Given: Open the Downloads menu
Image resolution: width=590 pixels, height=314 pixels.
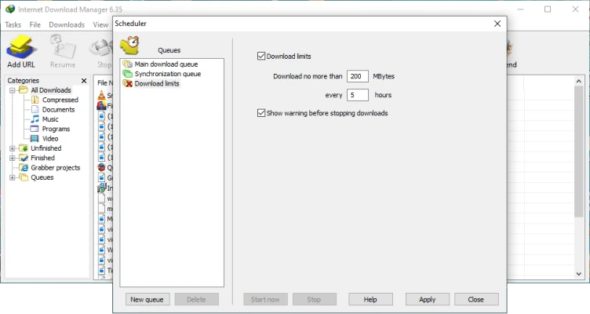Looking at the screenshot, I should click(x=67, y=25).
